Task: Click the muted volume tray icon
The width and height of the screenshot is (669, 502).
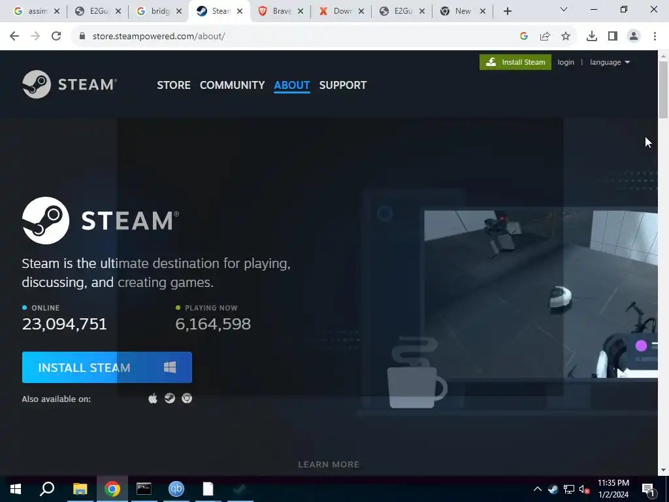Action: 584,489
